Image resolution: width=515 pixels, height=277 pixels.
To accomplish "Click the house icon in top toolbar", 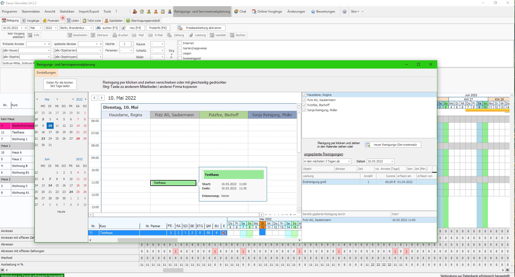I will [x=142, y=12].
